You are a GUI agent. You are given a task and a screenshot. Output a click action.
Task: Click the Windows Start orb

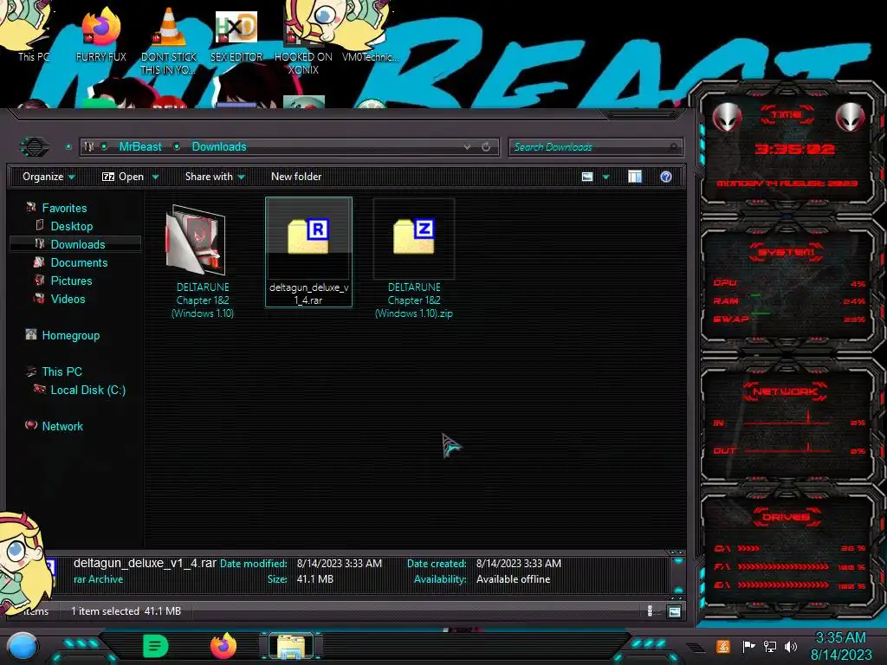point(23,647)
